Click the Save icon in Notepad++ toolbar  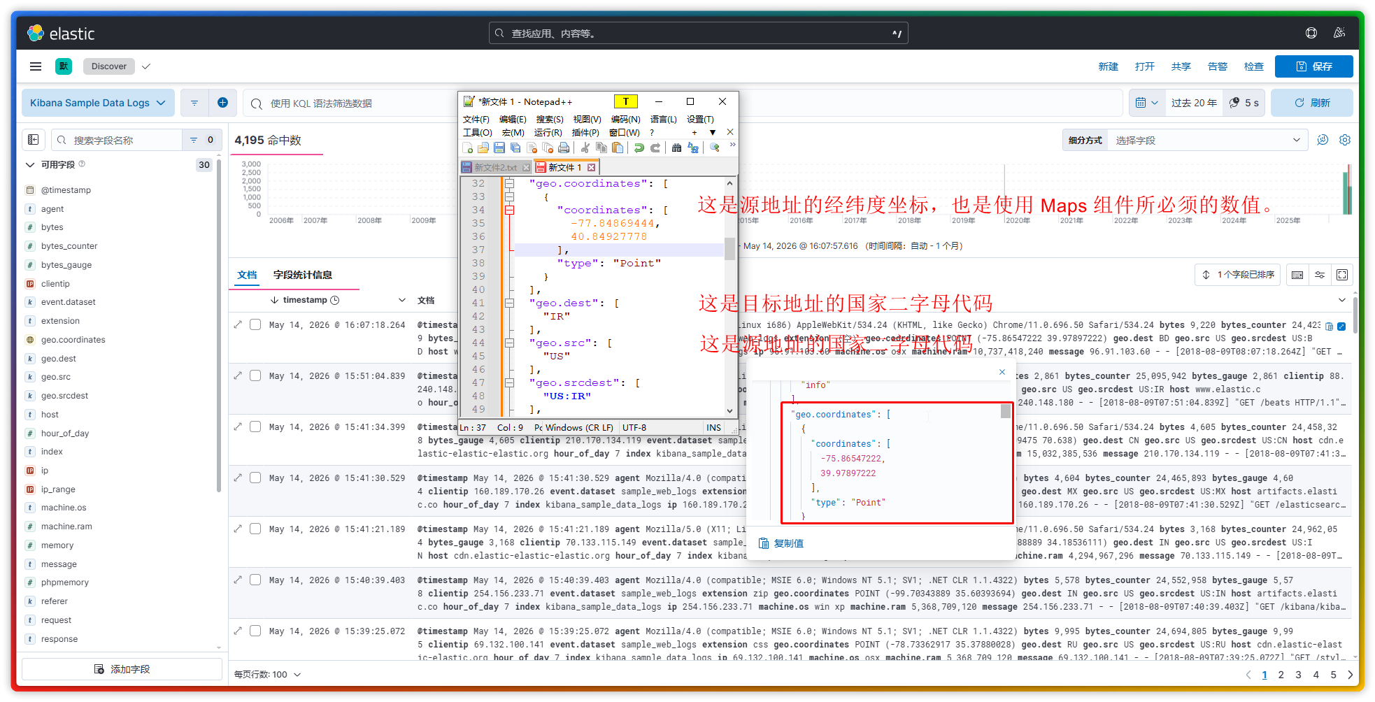(x=499, y=148)
